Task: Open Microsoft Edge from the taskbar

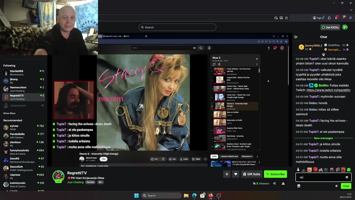Action: [x=194, y=196]
